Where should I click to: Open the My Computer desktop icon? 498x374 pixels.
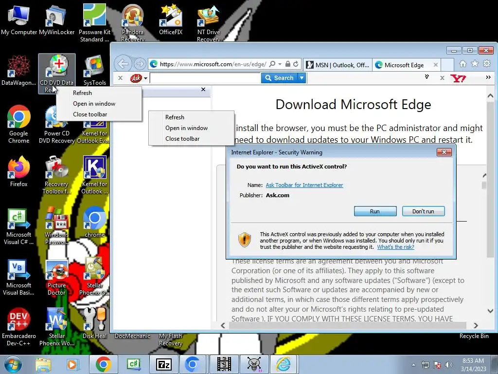pos(19,20)
